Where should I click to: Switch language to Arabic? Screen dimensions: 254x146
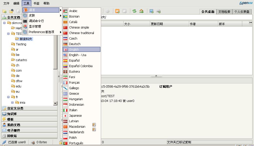coord(82,11)
